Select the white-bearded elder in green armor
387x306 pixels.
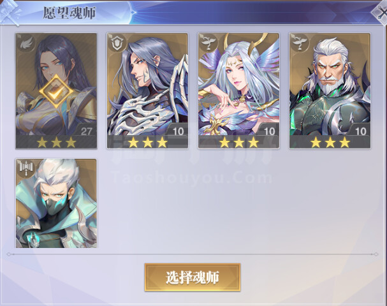coord(330,91)
